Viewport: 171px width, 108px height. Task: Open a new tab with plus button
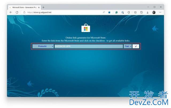click(43, 7)
